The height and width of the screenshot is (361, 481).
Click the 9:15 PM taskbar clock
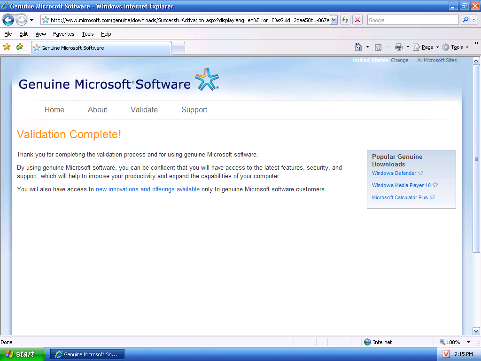[464, 354]
